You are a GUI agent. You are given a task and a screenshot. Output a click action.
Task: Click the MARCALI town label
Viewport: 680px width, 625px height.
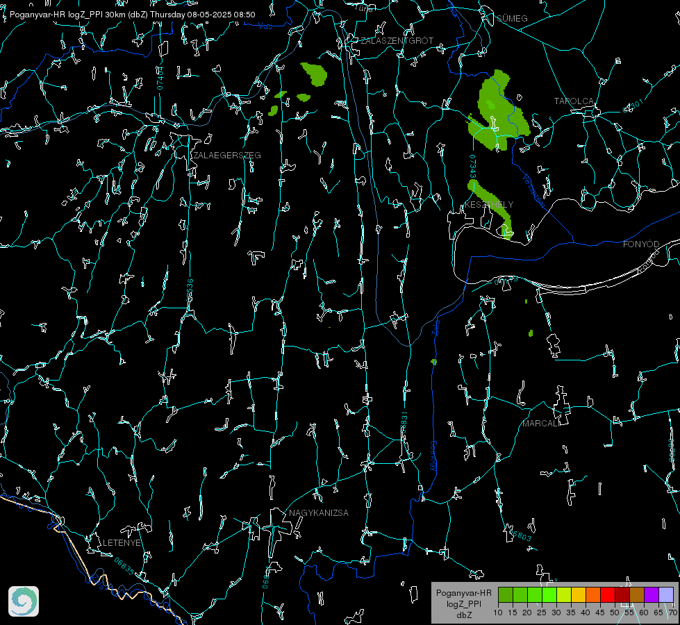541,424
